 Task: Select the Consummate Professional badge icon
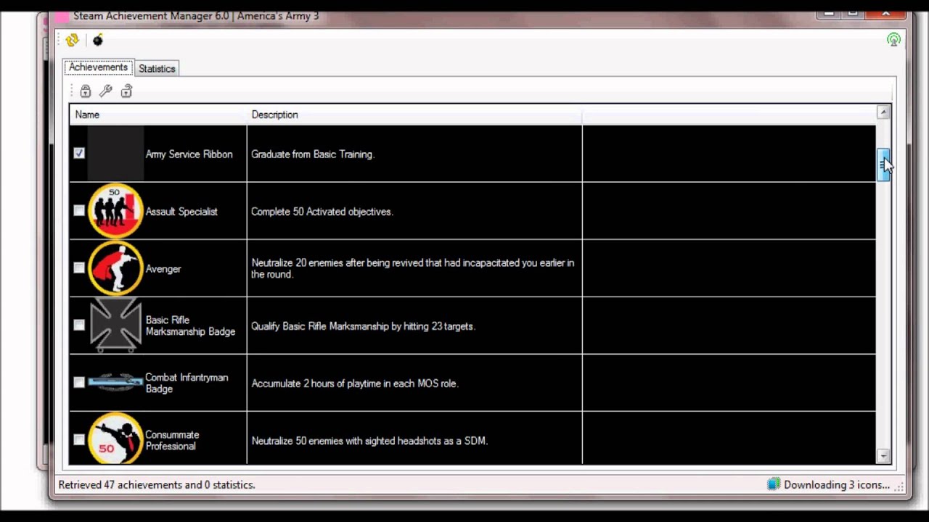click(115, 439)
